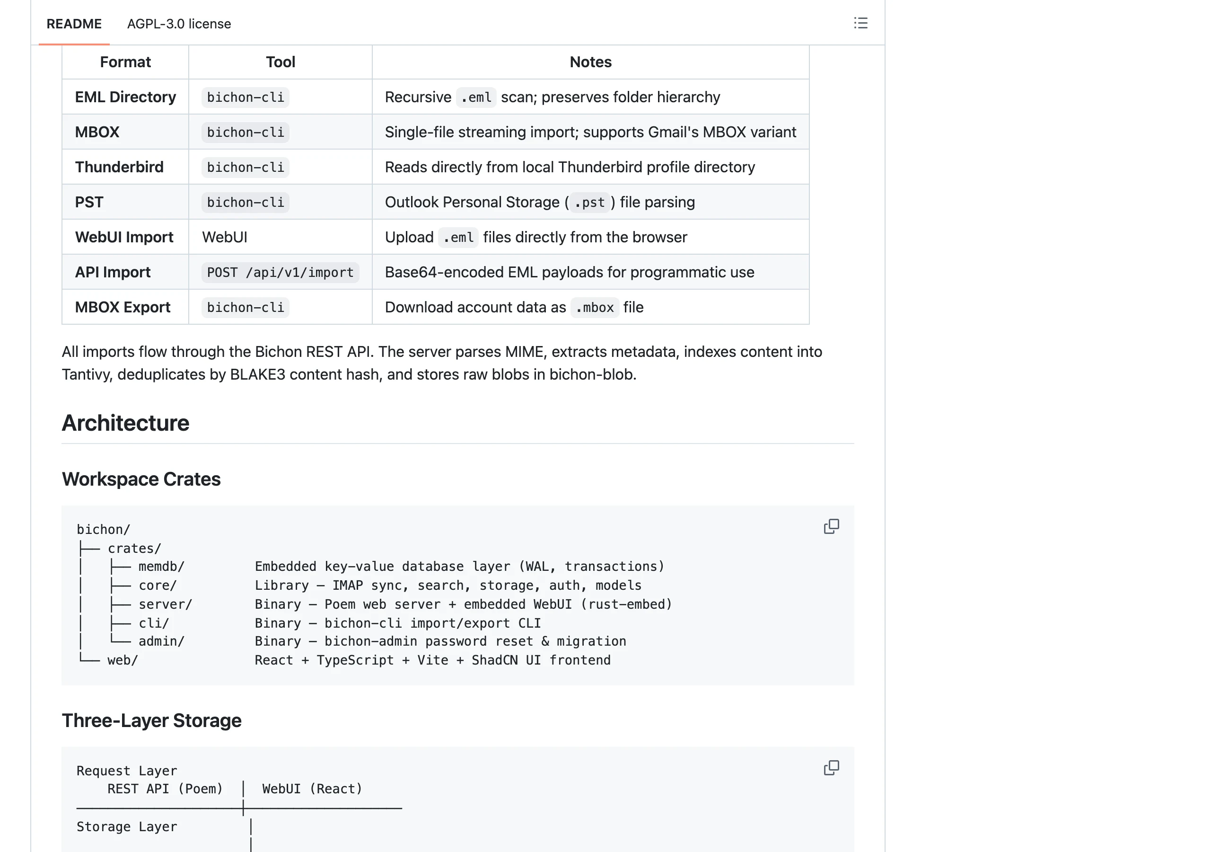The height and width of the screenshot is (852, 1211).
Task: Click bichon-cli in the Thunderbird row
Action: coord(245,168)
